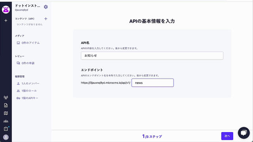Focus the API名 input field containing お知らせ

(152, 56)
